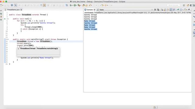Close the ThreadDemo.java editor tab

click(x=21, y=10)
